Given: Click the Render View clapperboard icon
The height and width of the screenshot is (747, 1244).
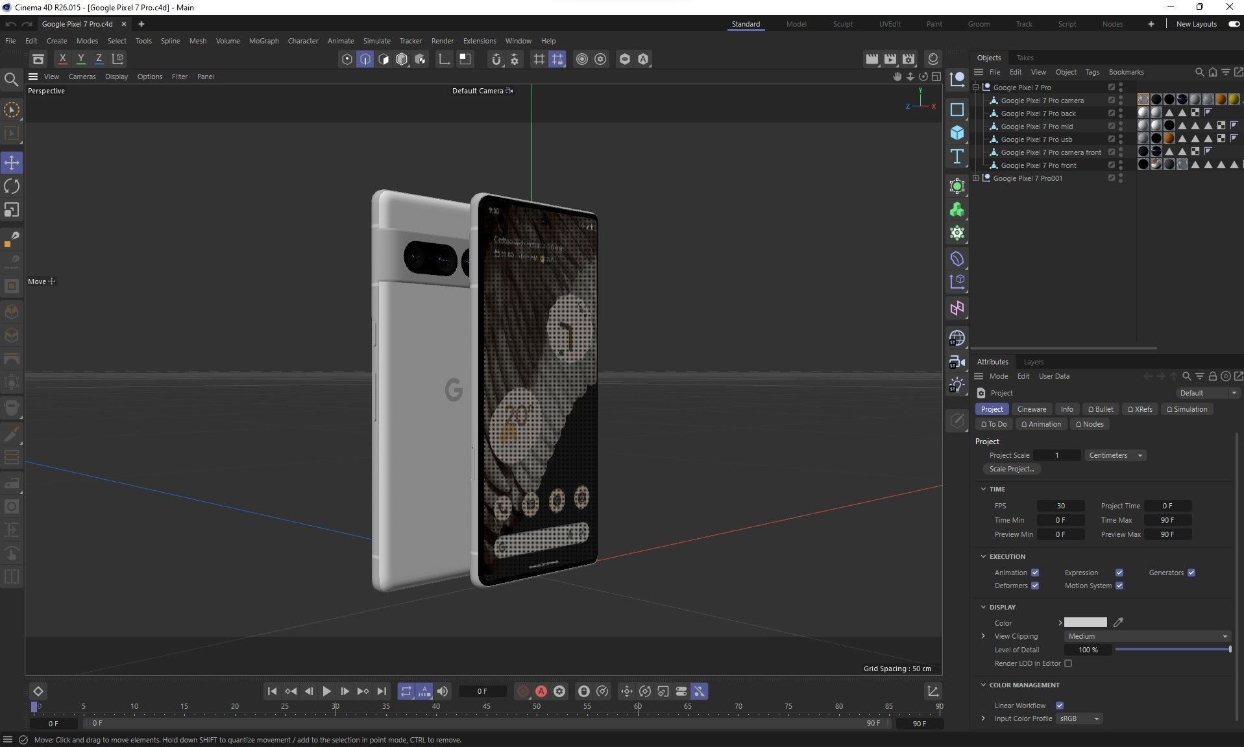Looking at the screenshot, I should pyautogui.click(x=872, y=59).
